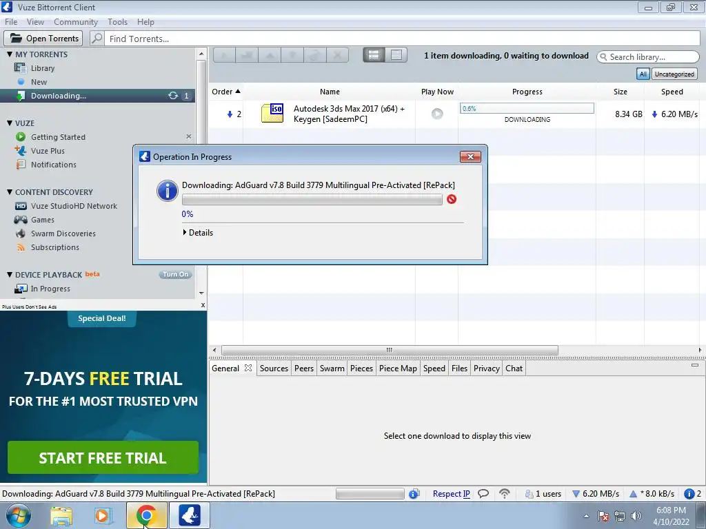Image resolution: width=706 pixels, height=529 pixels.
Task: Click the blue info icon in the dialog
Action: point(167,191)
